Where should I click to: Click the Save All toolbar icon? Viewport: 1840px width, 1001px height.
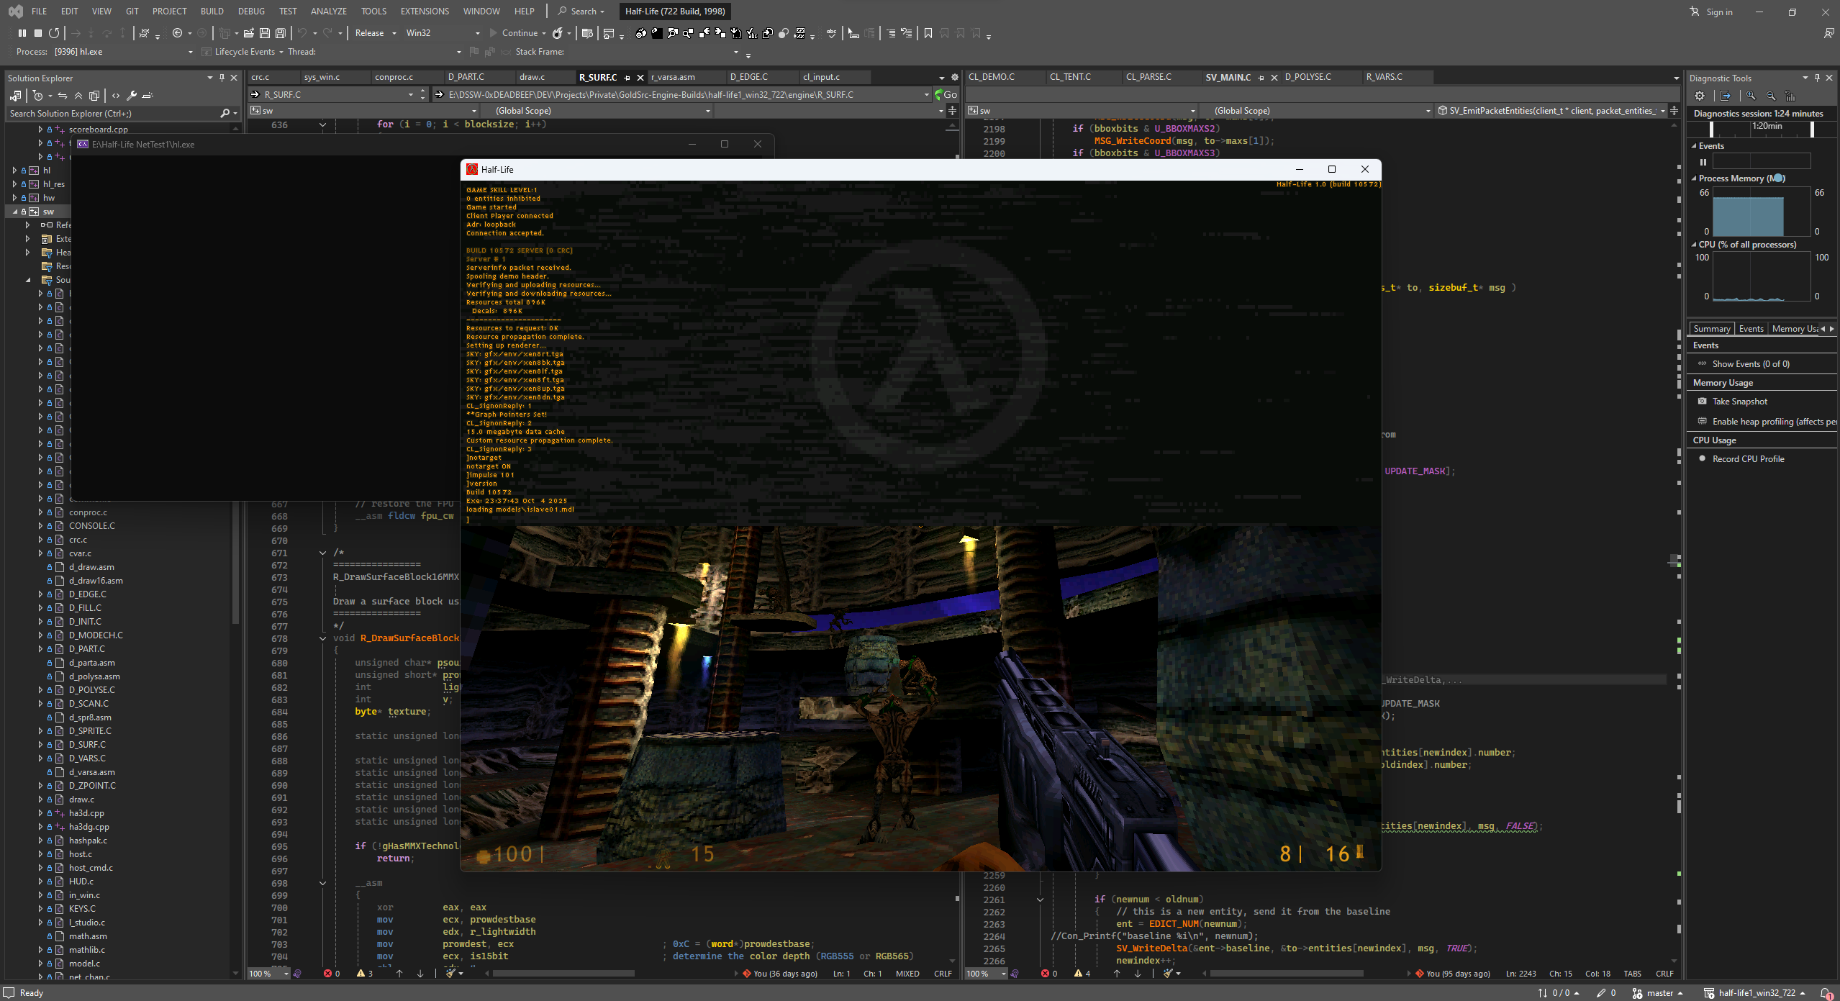point(281,33)
